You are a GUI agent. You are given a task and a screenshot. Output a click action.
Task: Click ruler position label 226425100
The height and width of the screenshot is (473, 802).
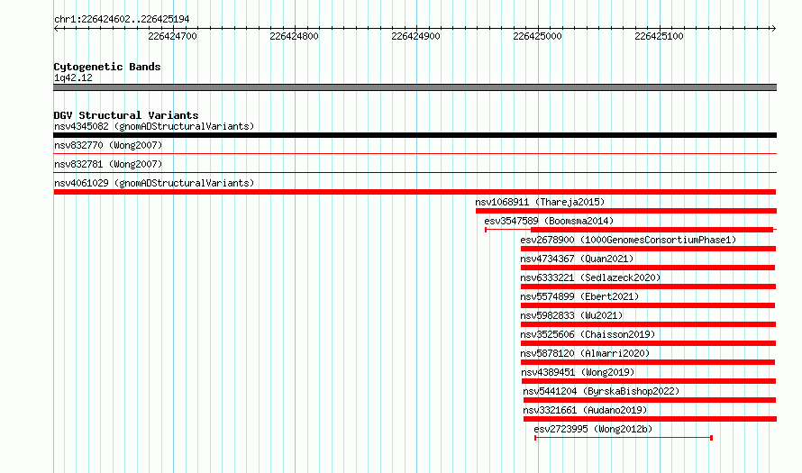[660, 36]
